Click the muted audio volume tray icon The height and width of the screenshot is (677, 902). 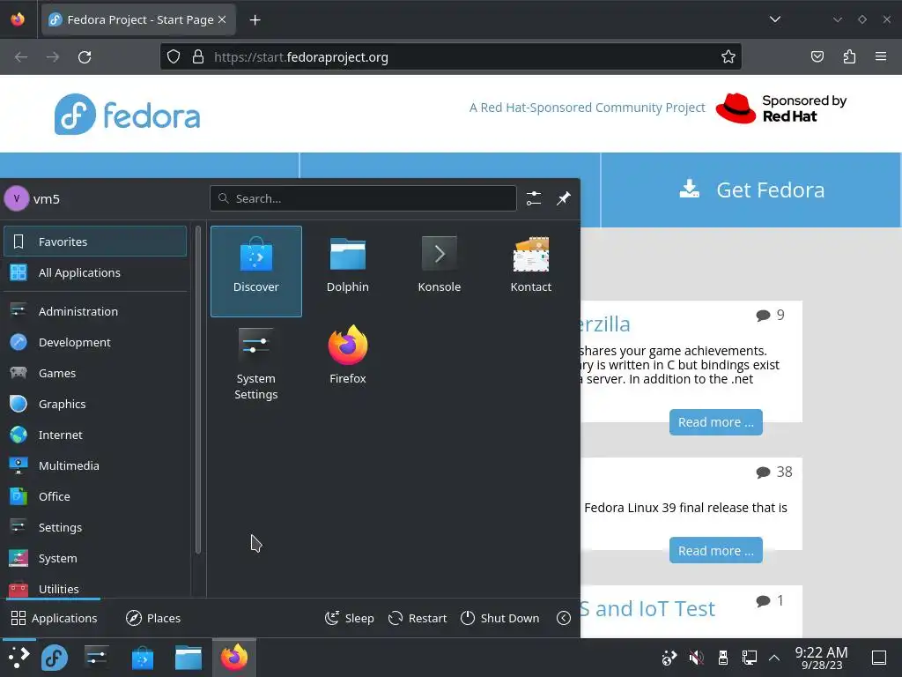click(x=696, y=657)
